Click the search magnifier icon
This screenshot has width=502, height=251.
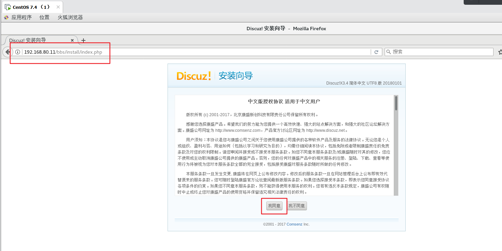[389, 52]
